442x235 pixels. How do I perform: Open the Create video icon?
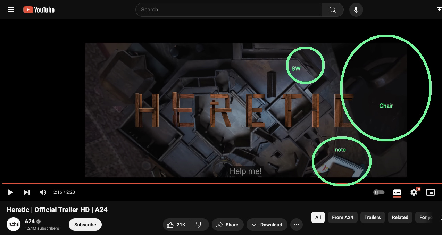click(x=439, y=10)
